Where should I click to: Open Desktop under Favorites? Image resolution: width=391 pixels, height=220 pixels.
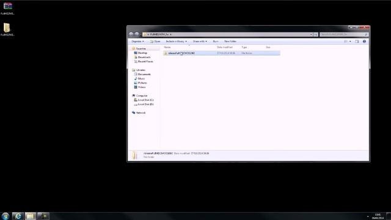[x=142, y=53]
